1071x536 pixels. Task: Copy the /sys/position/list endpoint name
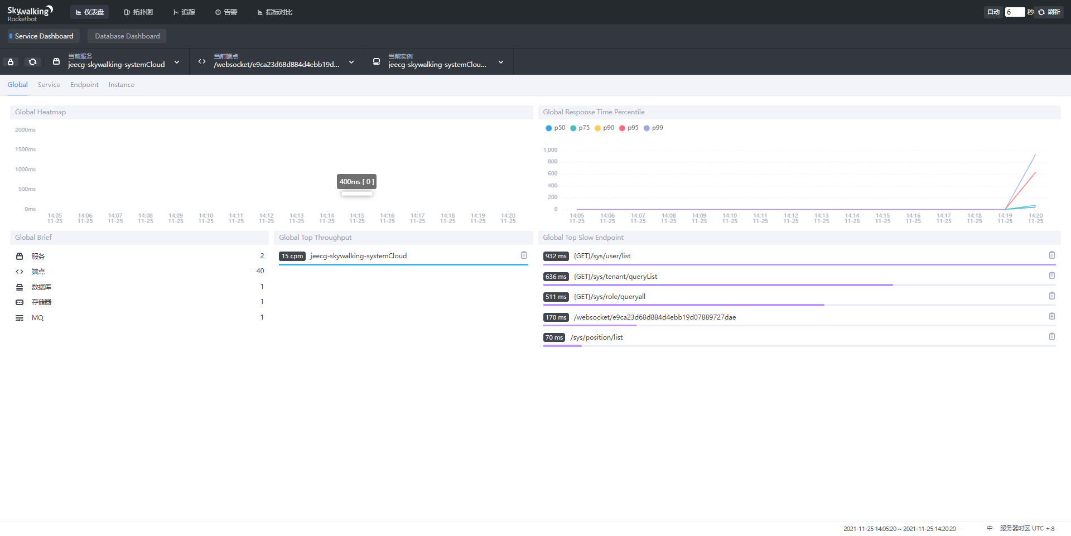pyautogui.click(x=1051, y=337)
